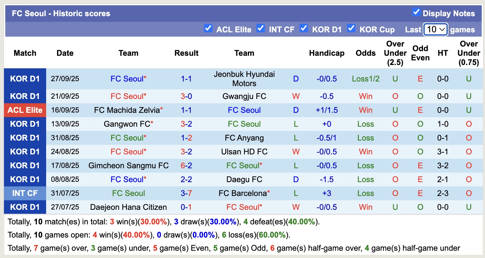Uncheck the INT CF filter
The image size is (485, 258).
point(261,29)
